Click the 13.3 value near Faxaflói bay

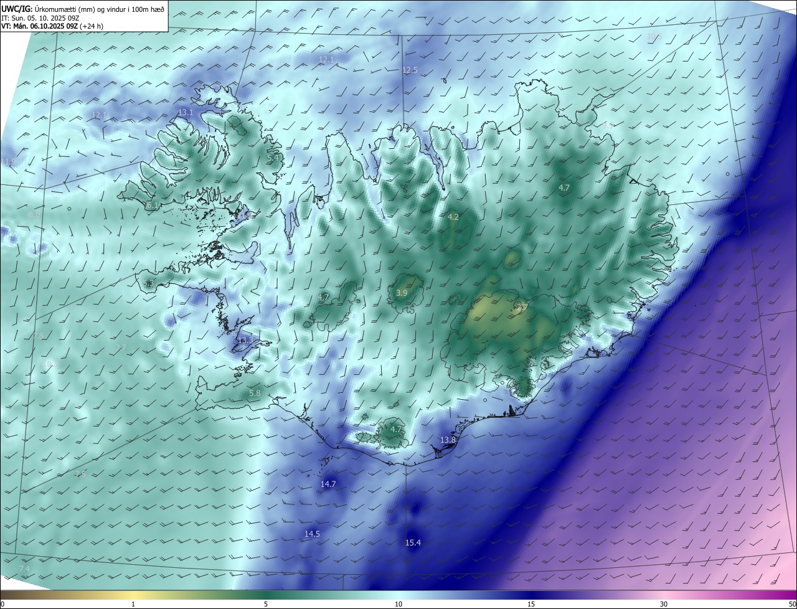point(245,341)
